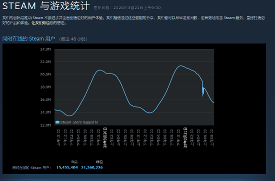
Task: Click the 24.0M y-axis label
Action: tap(45, 49)
